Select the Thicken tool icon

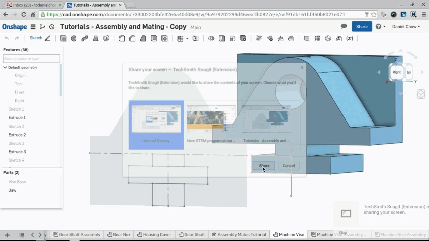click(x=106, y=38)
